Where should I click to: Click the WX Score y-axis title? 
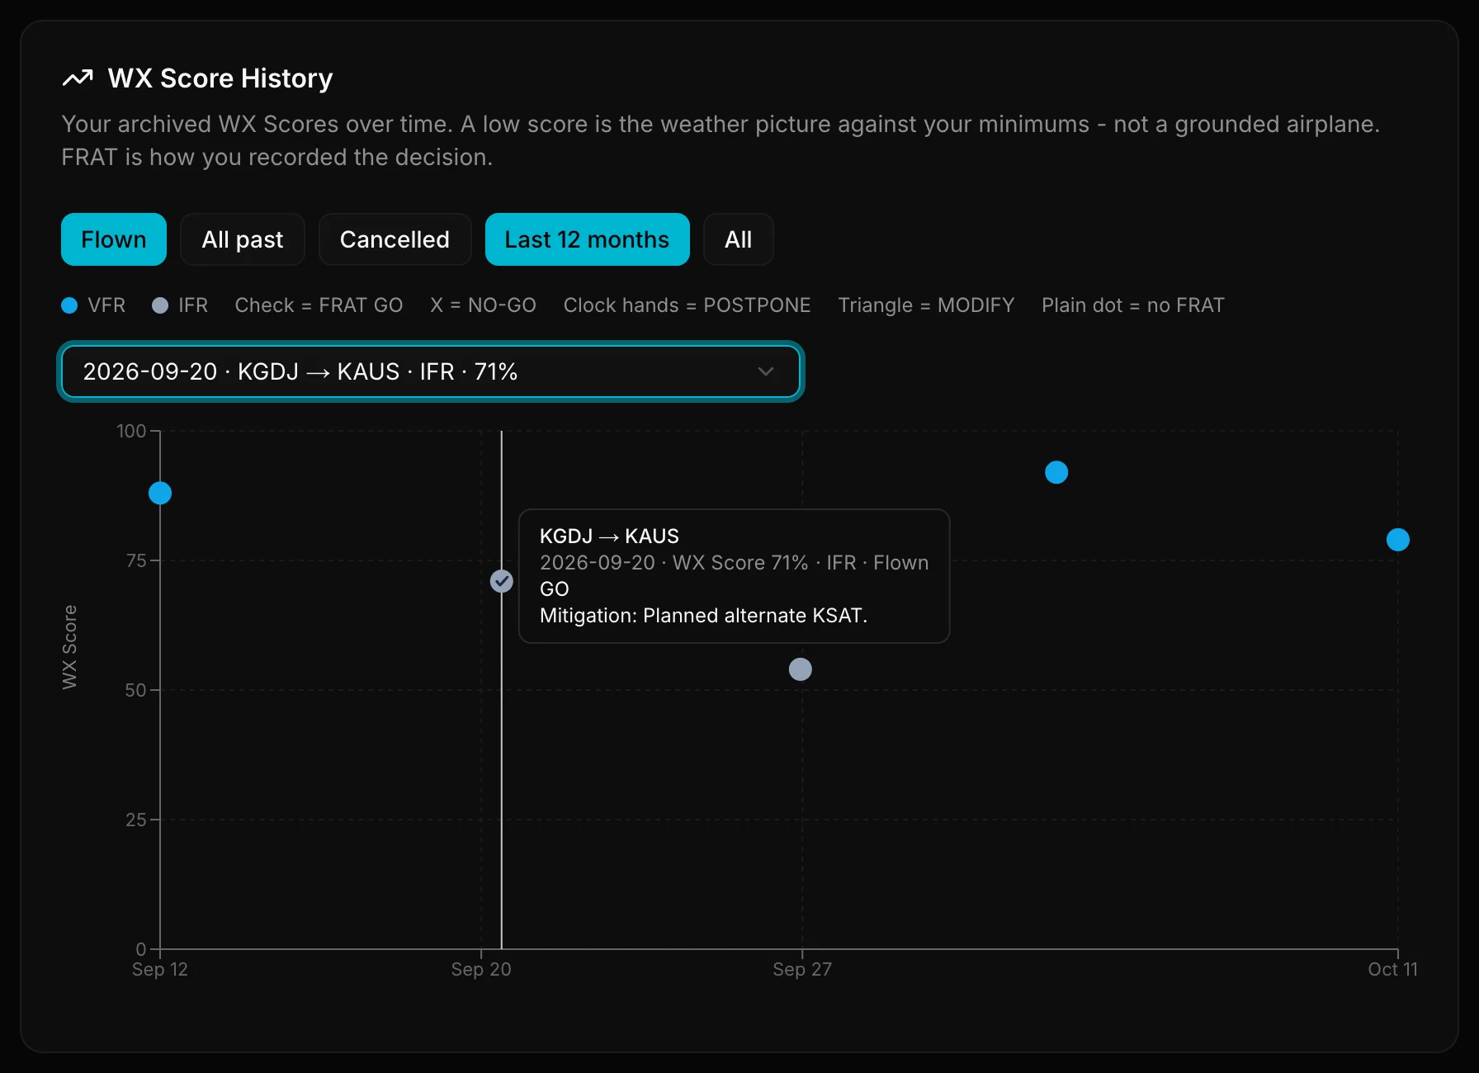tap(69, 647)
